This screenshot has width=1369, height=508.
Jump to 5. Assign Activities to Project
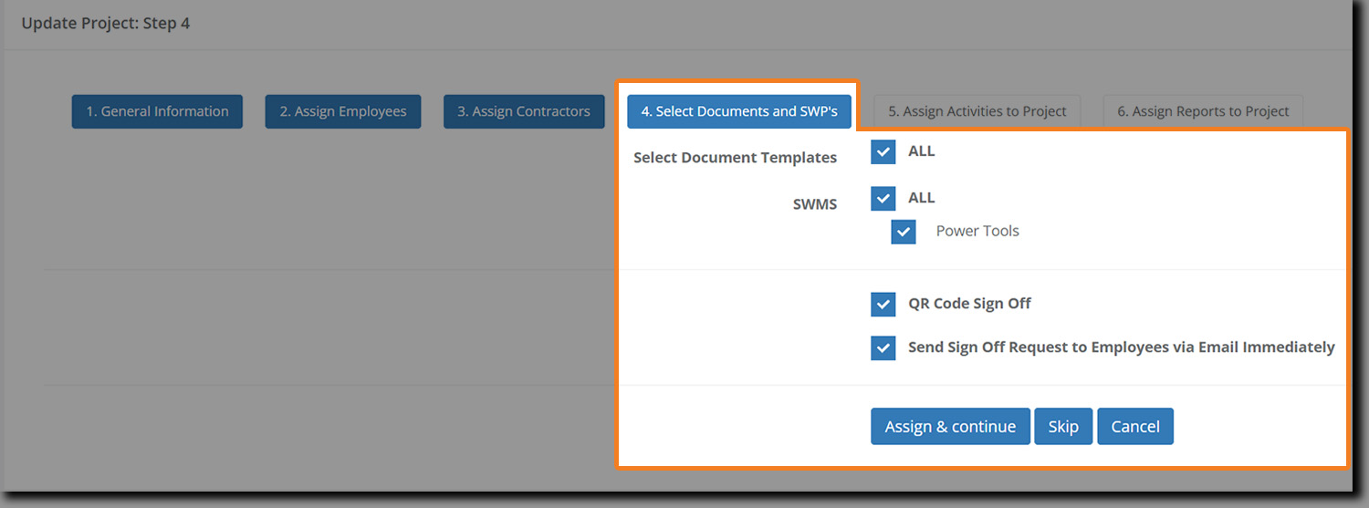tap(977, 111)
